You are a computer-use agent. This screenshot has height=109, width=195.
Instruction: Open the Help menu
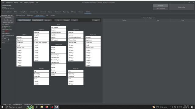tap(37, 2)
